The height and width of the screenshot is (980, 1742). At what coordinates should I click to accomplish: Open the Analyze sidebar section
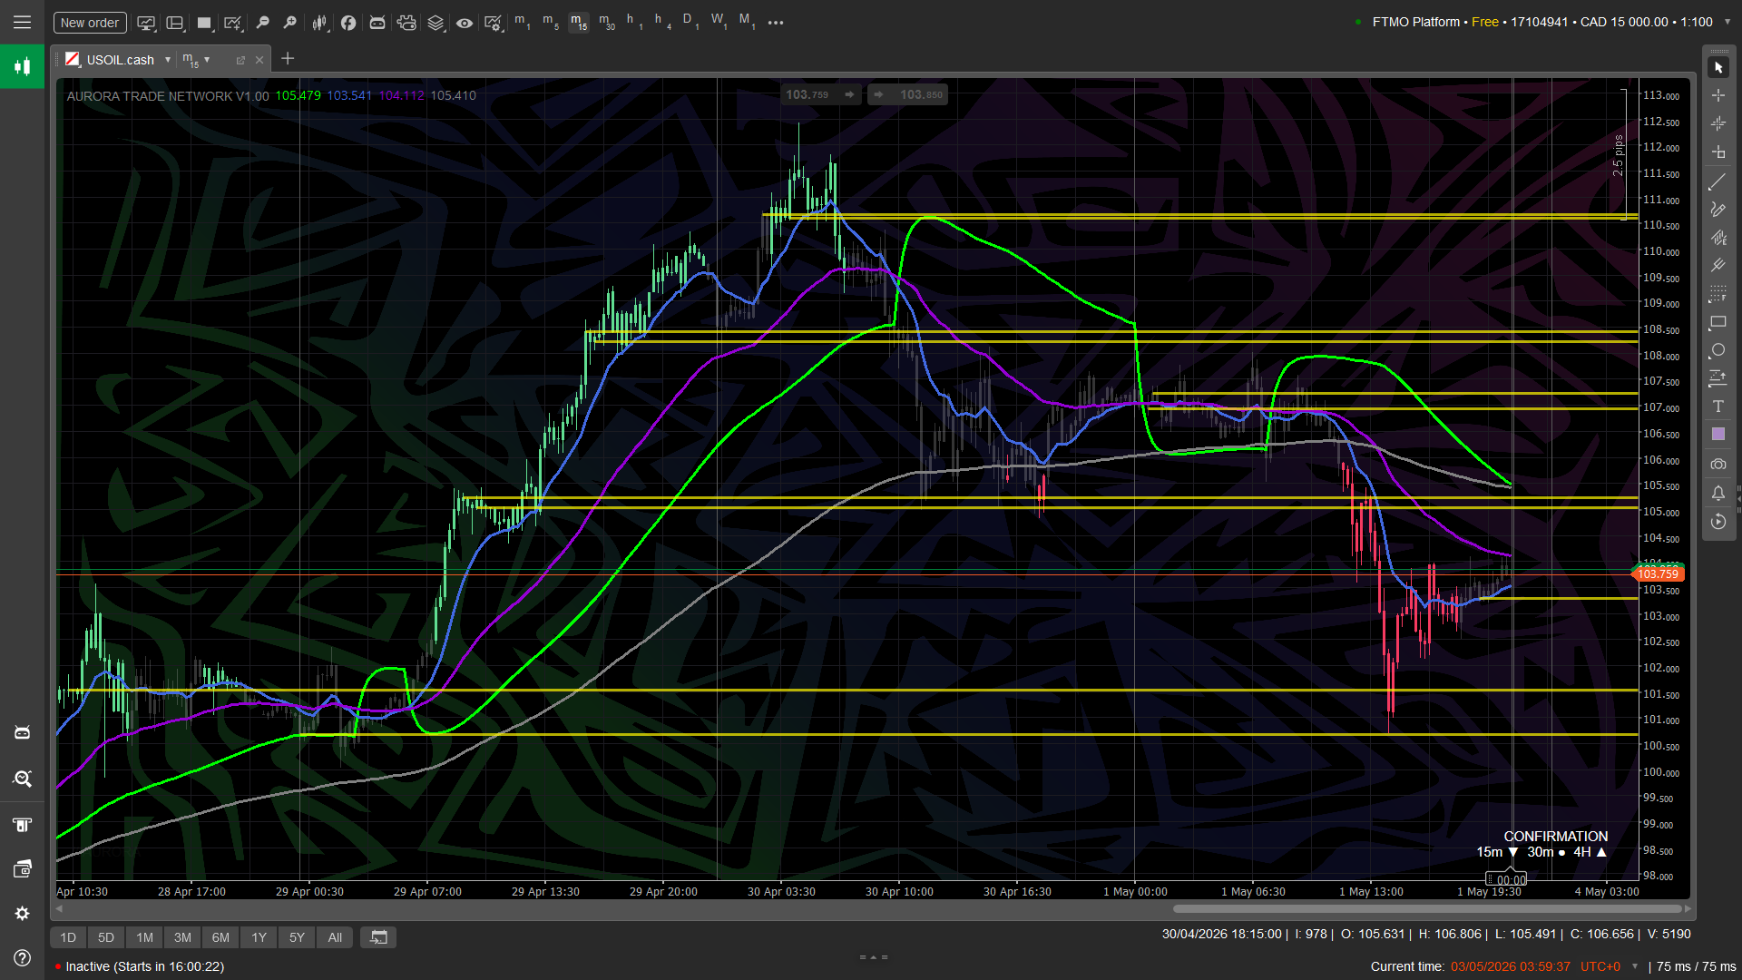point(22,779)
